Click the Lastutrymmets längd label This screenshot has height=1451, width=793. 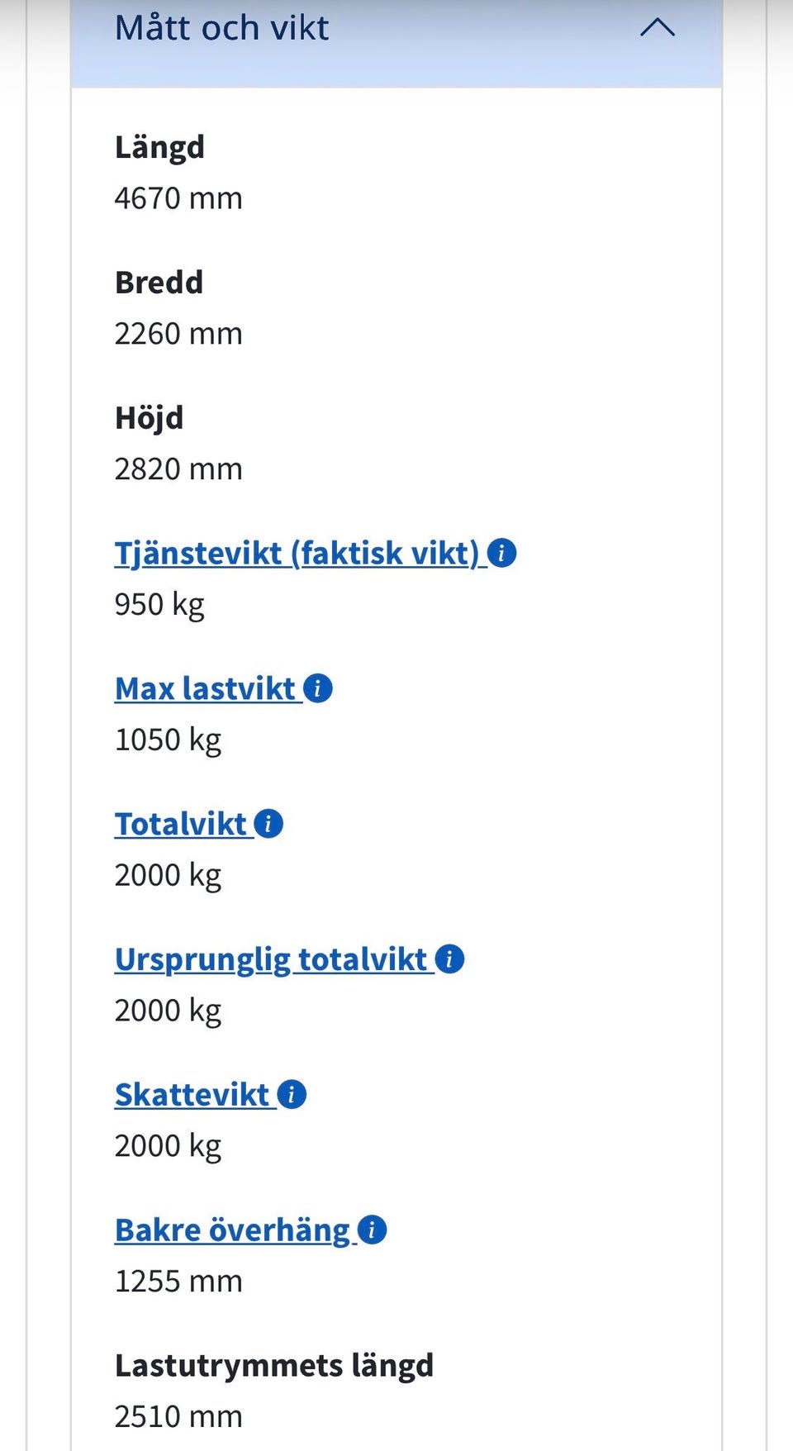click(274, 1366)
